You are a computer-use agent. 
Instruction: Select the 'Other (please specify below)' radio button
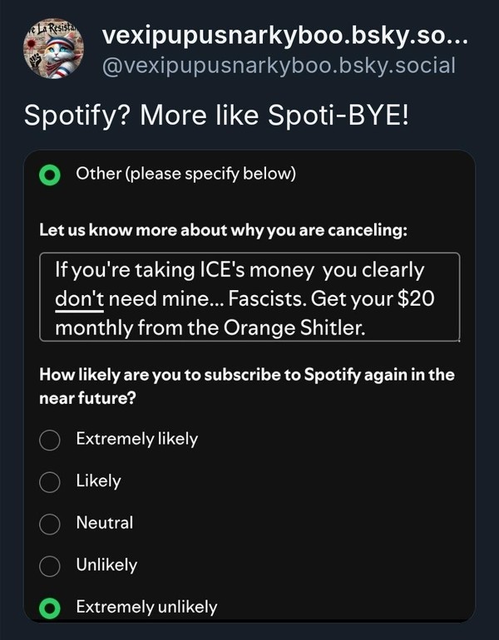50,175
